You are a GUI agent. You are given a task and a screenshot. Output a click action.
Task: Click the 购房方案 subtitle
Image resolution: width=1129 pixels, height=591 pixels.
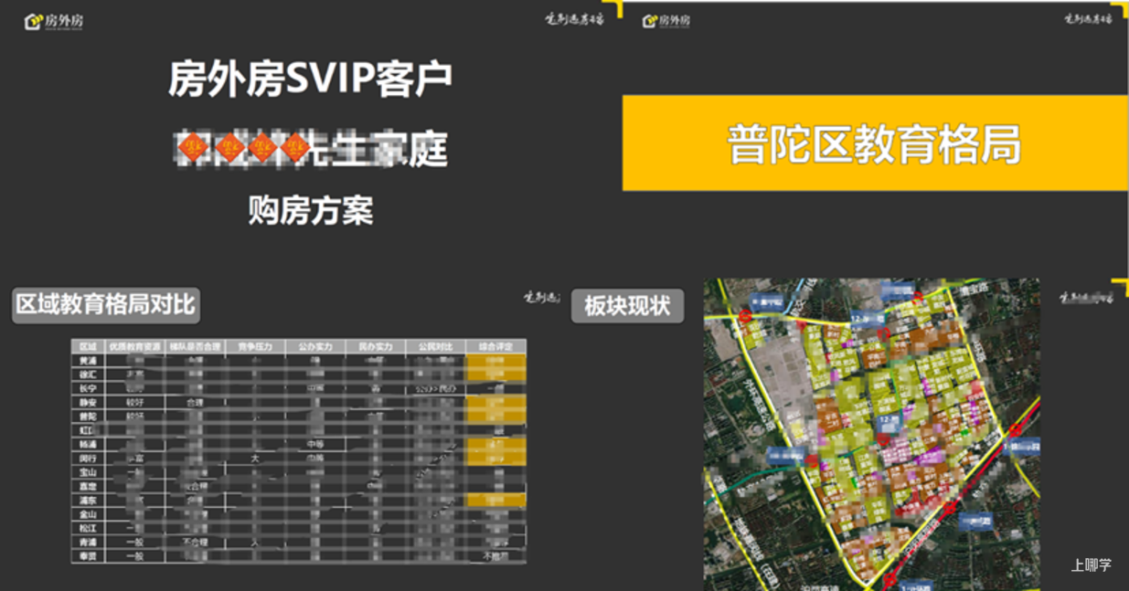[x=311, y=212]
